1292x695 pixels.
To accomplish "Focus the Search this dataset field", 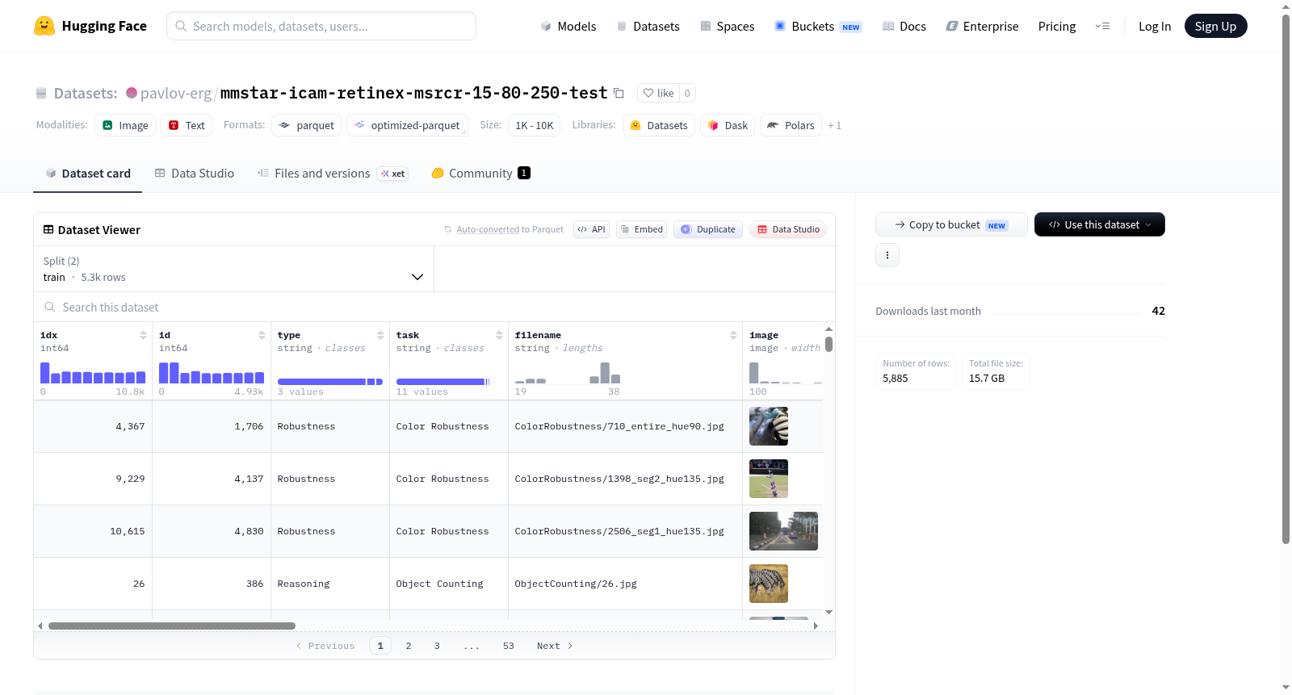I will (434, 308).
